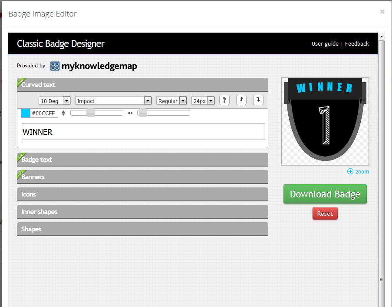The width and height of the screenshot is (392, 307).
Task: Click the NEW ribbon on the Banners panel
Action: (21, 174)
